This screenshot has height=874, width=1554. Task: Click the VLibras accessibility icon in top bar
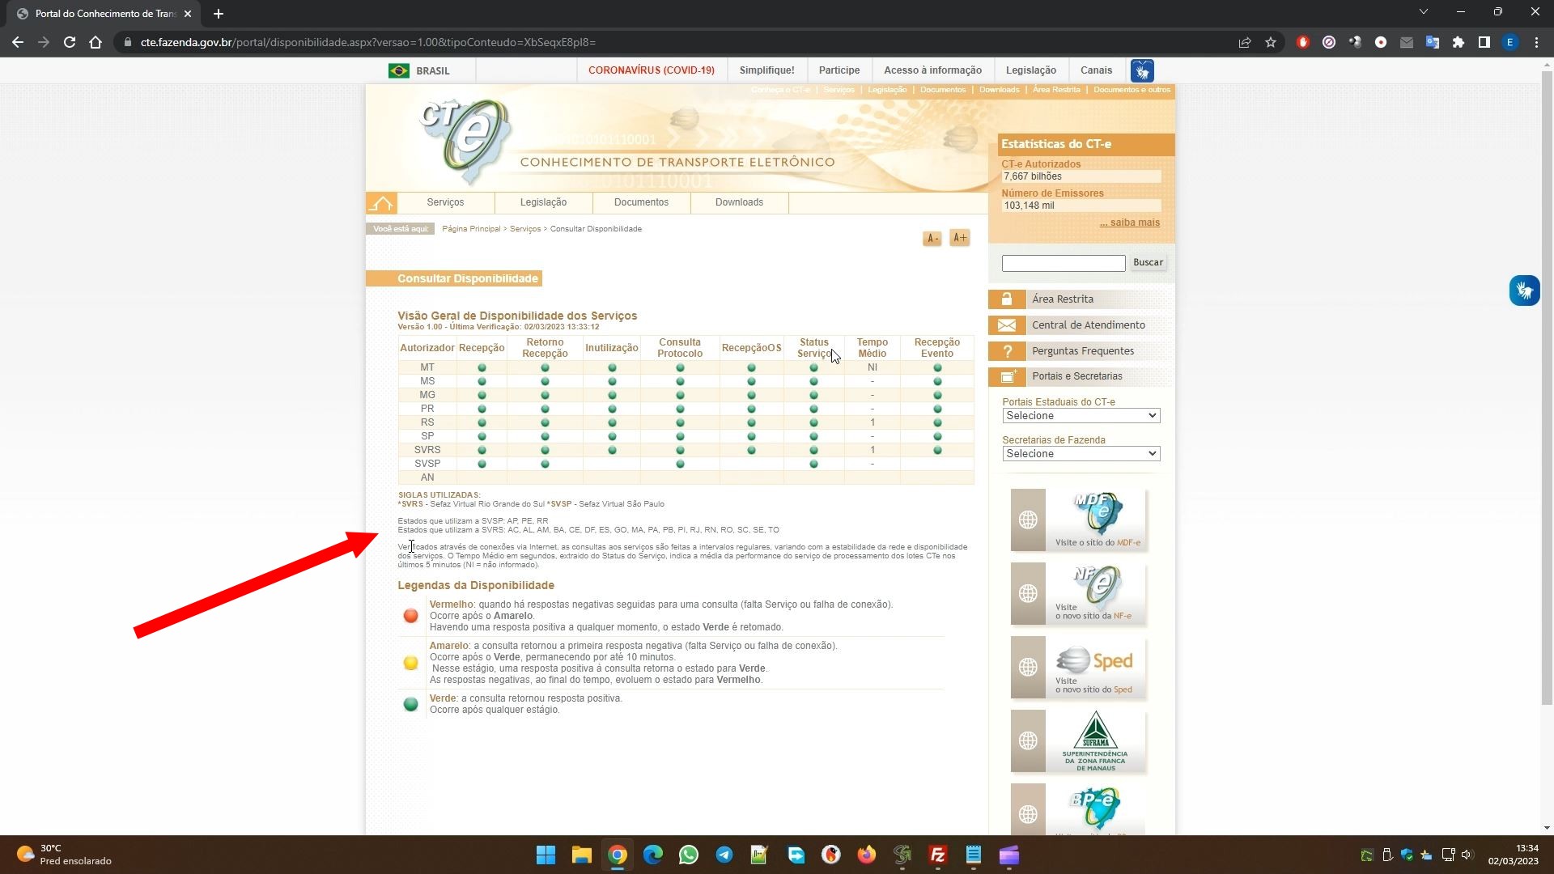pyautogui.click(x=1142, y=70)
